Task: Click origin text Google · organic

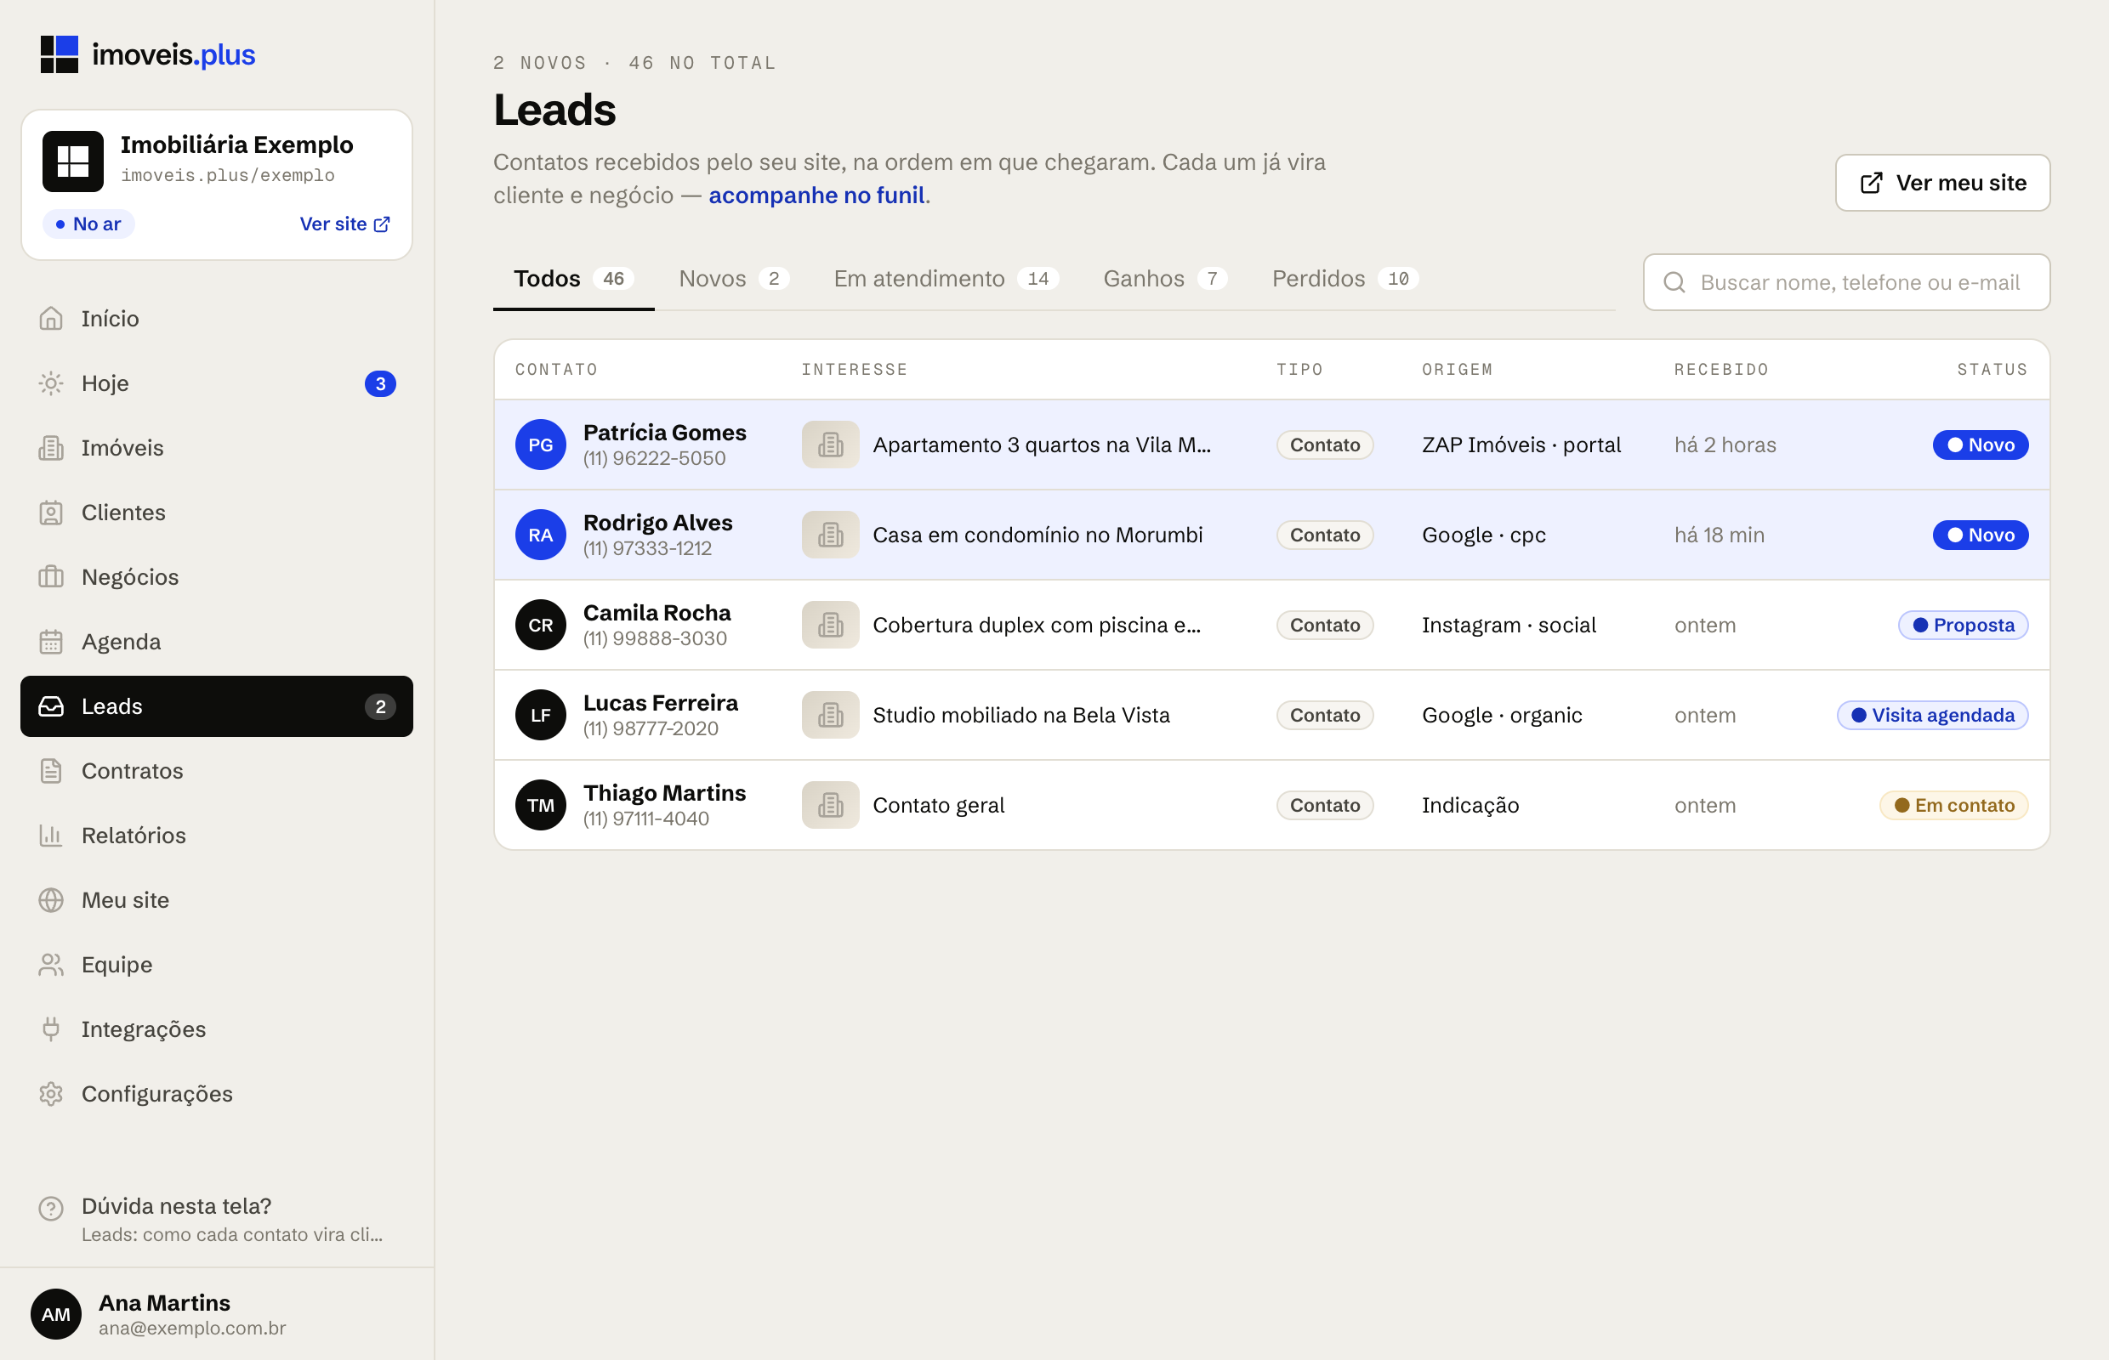Action: (x=1502, y=716)
